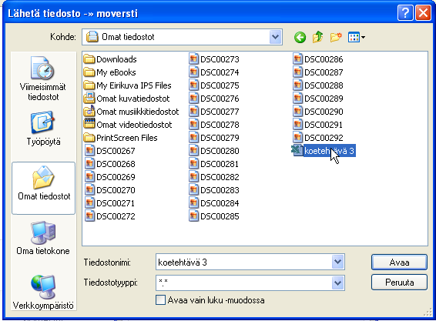Click the DSC00267 image file icon
Image resolution: width=436 pixels, height=321 pixels.
coord(89,151)
